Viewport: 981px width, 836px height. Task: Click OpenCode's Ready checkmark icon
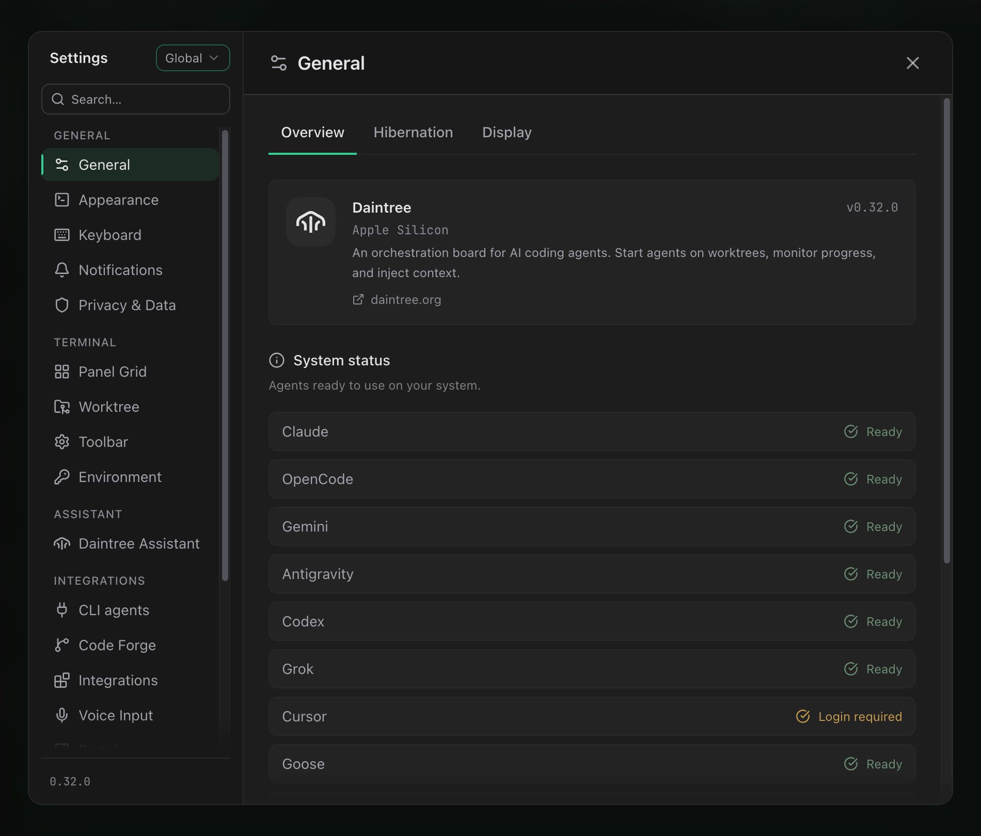coord(851,479)
